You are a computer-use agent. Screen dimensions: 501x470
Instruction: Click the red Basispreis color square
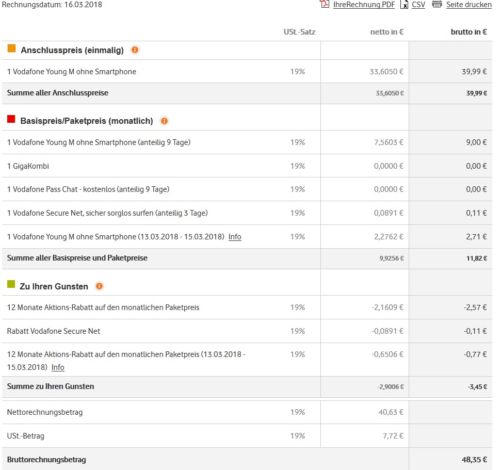pos(11,119)
